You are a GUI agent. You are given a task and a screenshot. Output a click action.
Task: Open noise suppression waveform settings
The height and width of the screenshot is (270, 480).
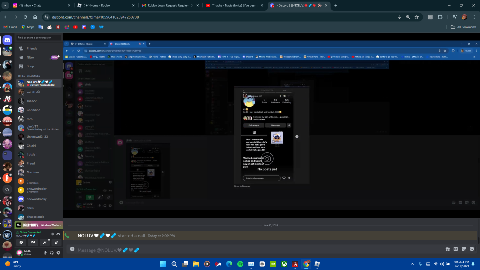tap(52, 234)
